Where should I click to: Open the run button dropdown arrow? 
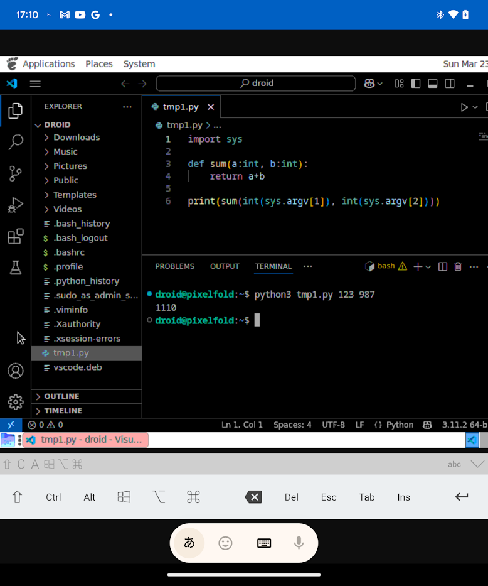pyautogui.click(x=475, y=107)
